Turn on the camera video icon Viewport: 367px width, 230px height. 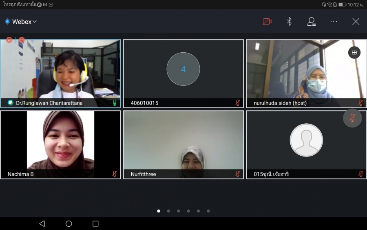[x=267, y=22]
